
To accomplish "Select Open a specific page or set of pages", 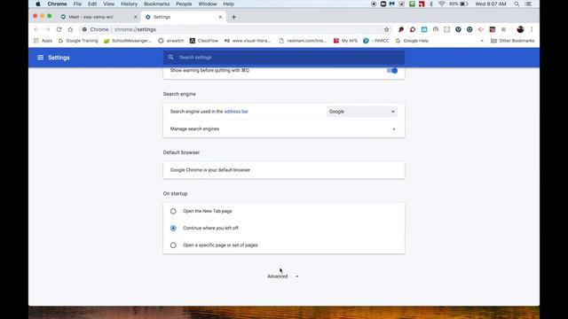I will point(173,245).
